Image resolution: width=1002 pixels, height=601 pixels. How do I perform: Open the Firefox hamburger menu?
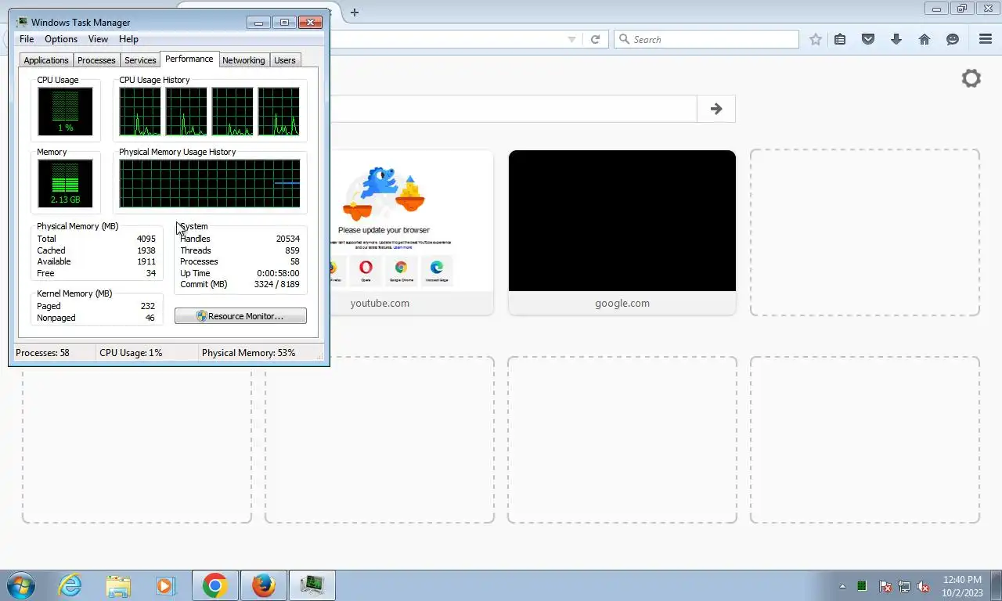point(986,39)
